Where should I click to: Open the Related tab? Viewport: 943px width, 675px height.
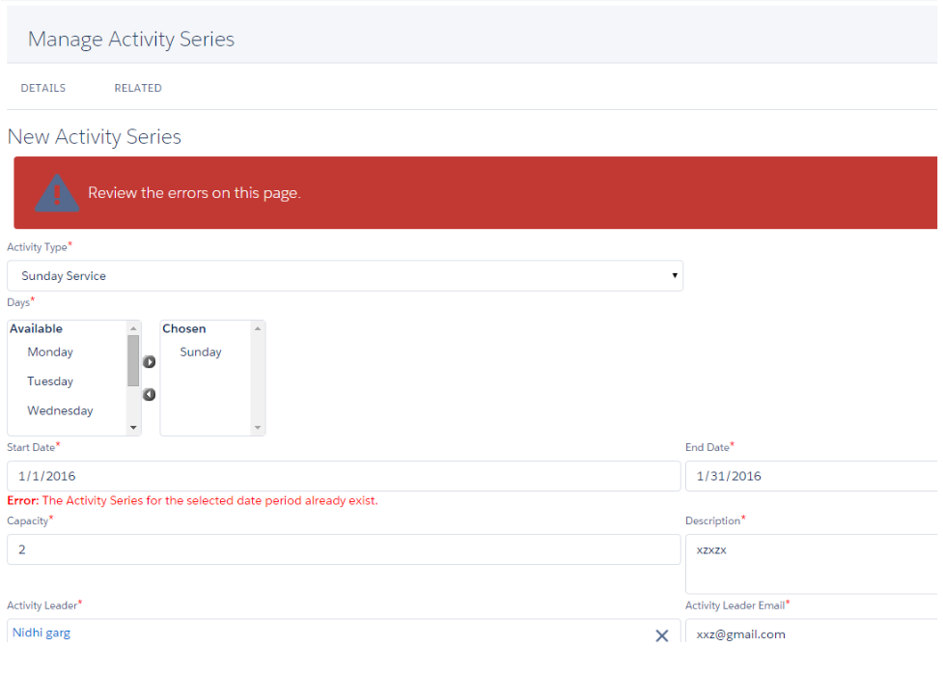(x=138, y=88)
